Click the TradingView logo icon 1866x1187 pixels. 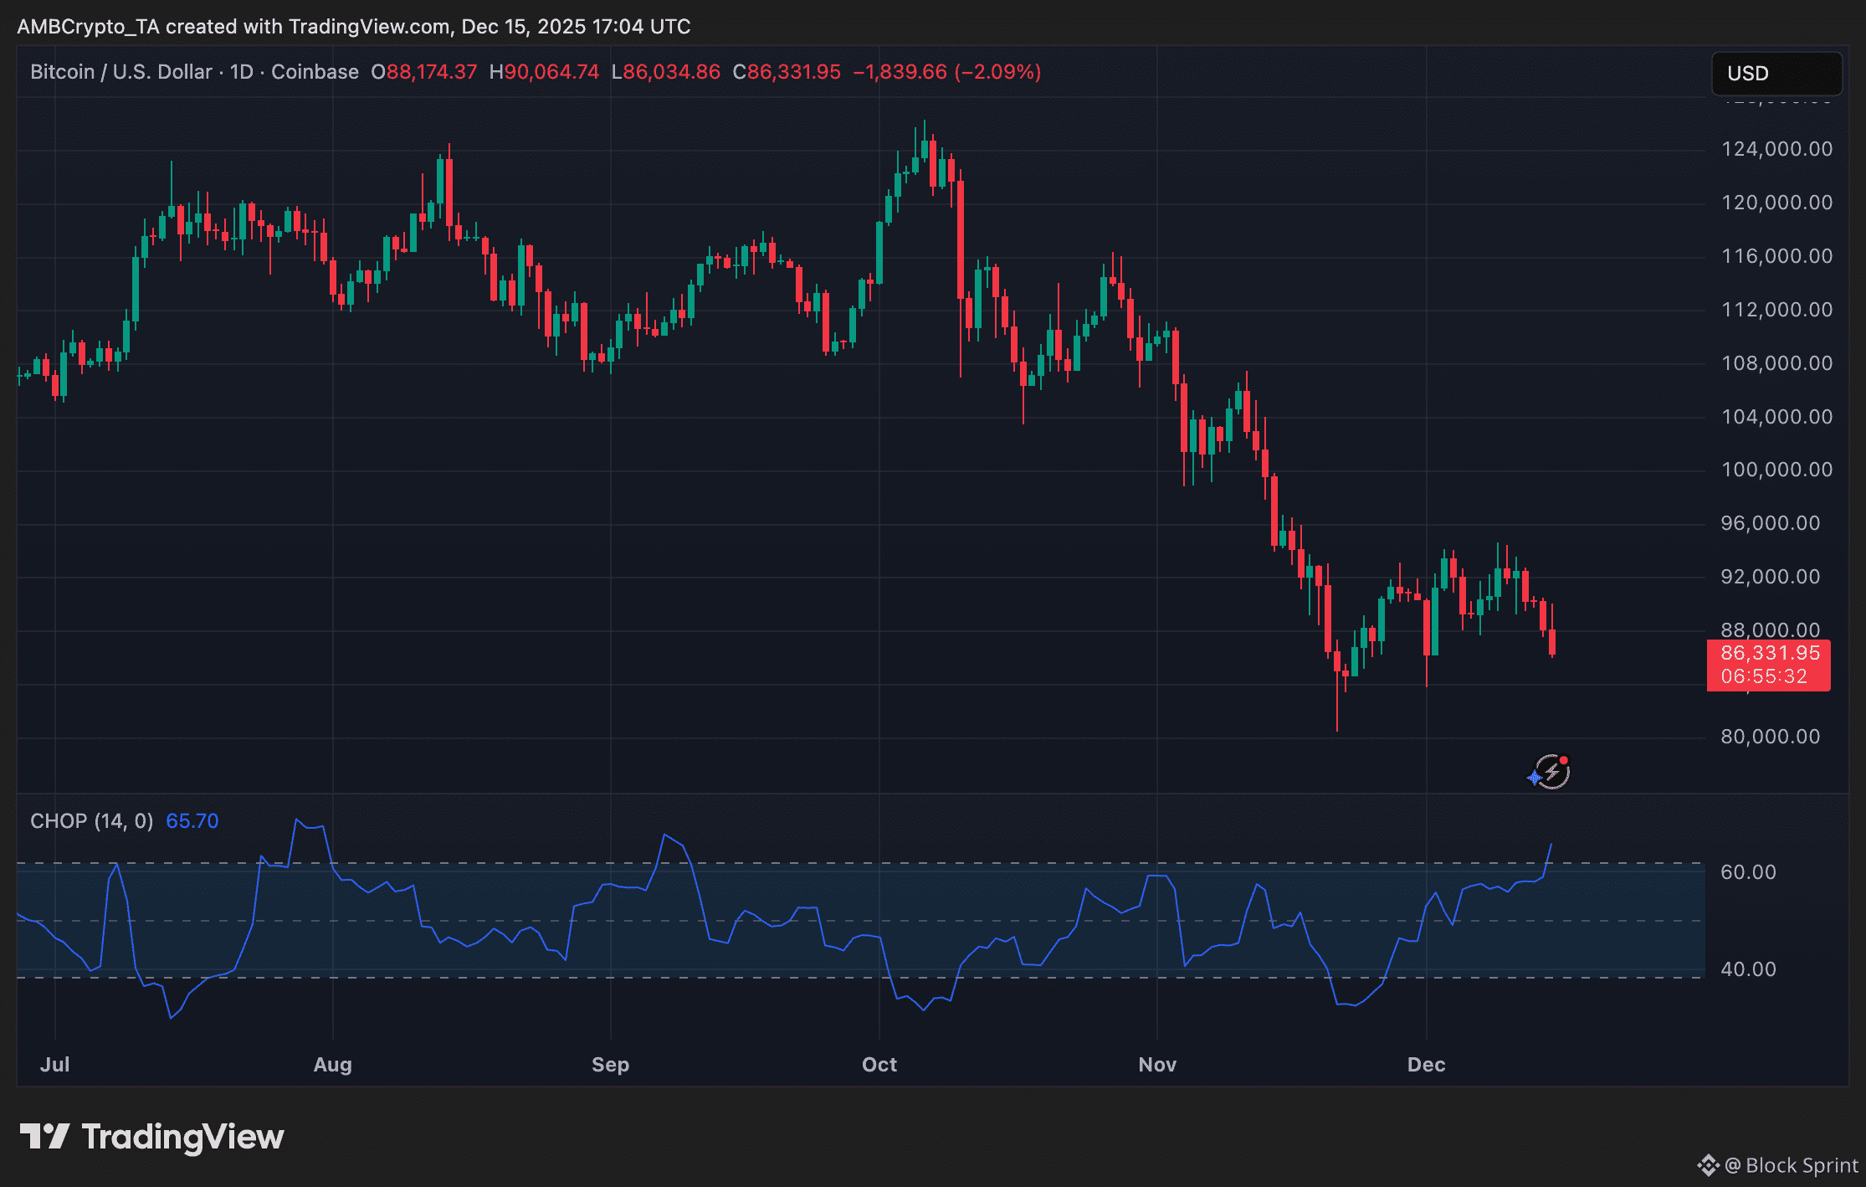point(44,1137)
